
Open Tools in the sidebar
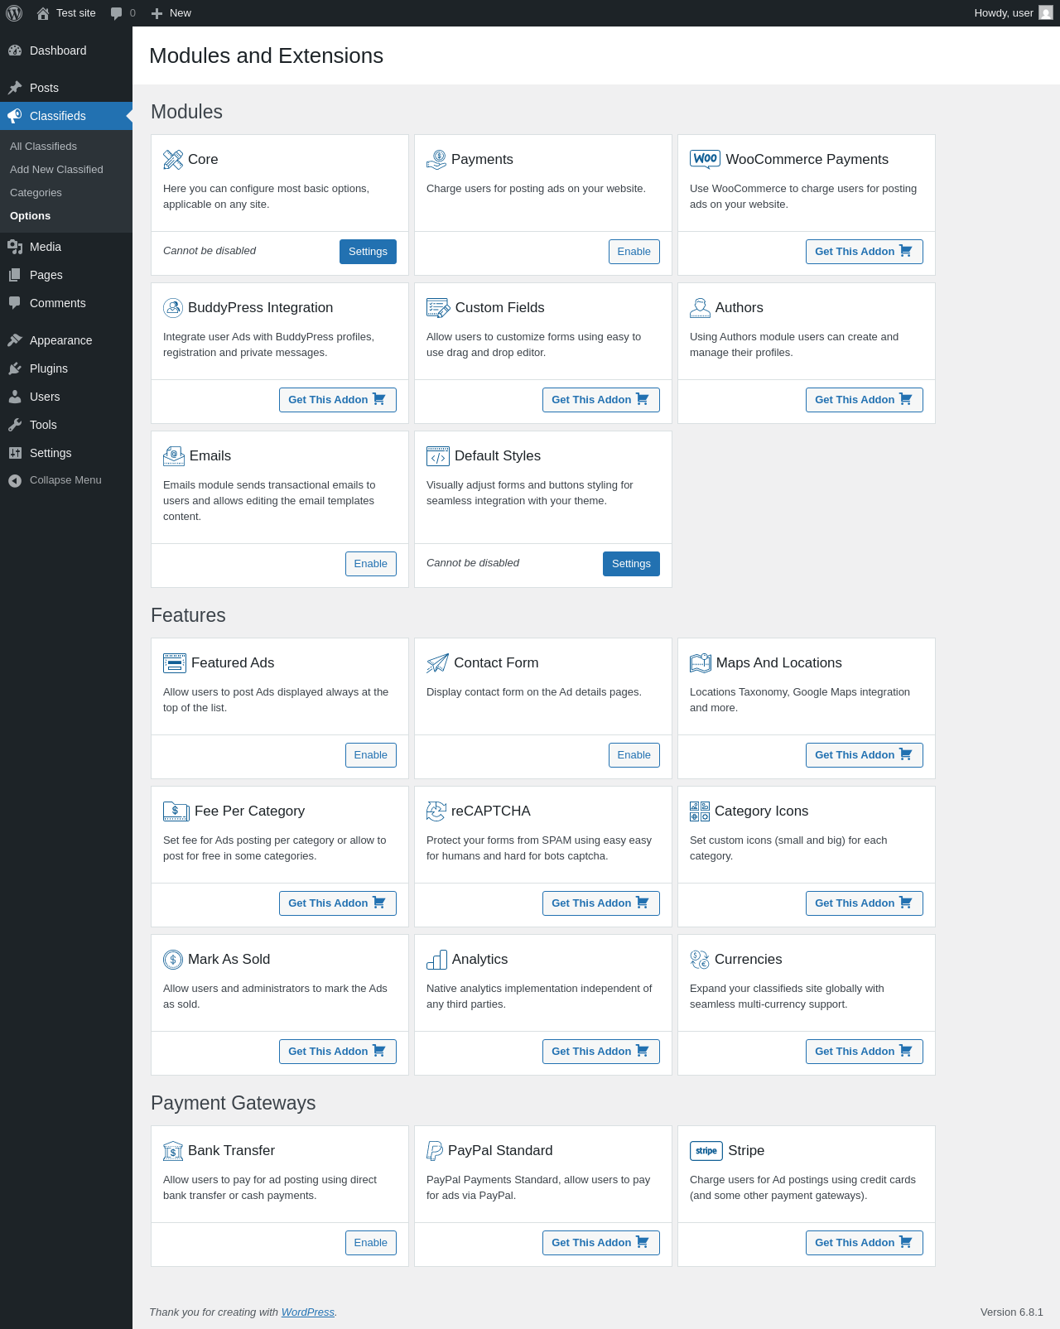click(x=66, y=425)
